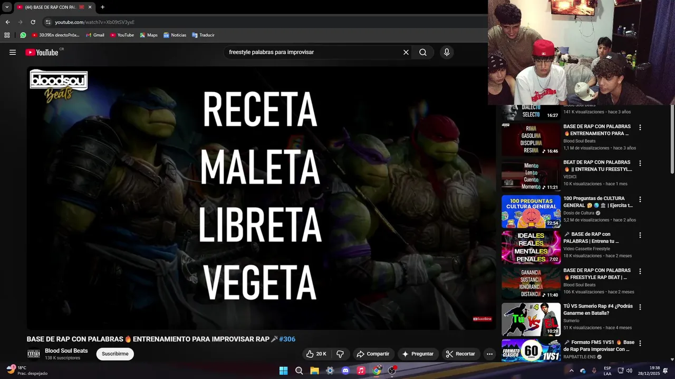Reload the page with the refresh icon
675x379 pixels.
click(33, 22)
